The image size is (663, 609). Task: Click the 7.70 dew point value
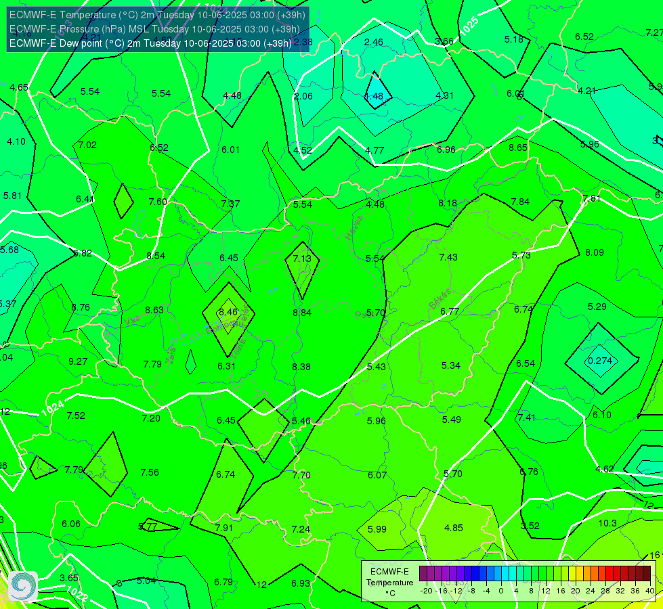pyautogui.click(x=301, y=475)
